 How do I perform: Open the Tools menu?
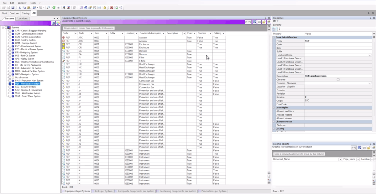click(33, 2)
